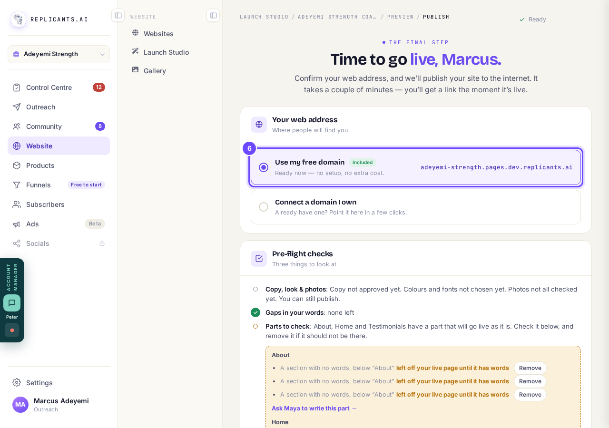Go back to Preview breadcrumb
Screen dimensions: 609x428
pyautogui.click(x=401, y=17)
